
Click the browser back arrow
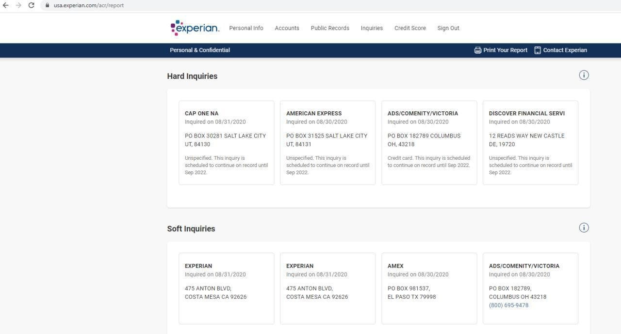[x=6, y=5]
